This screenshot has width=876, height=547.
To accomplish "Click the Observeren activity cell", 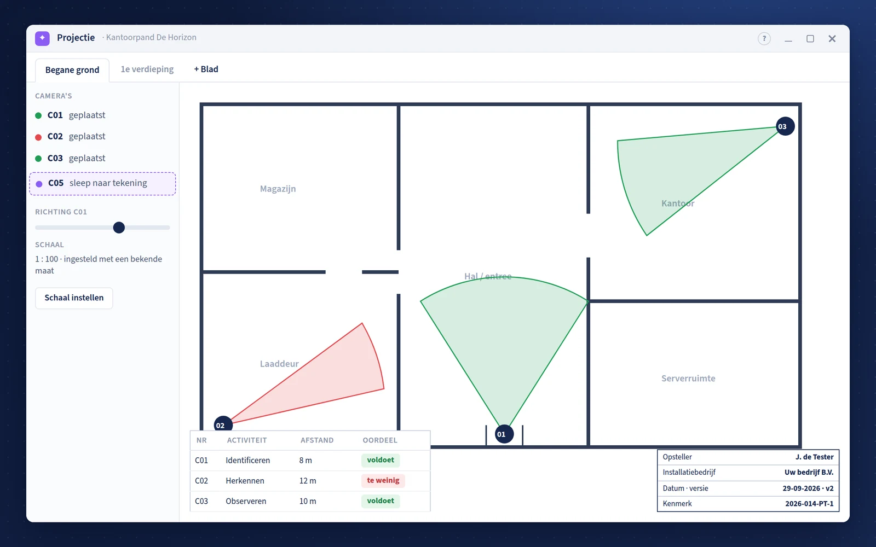I will pos(246,501).
